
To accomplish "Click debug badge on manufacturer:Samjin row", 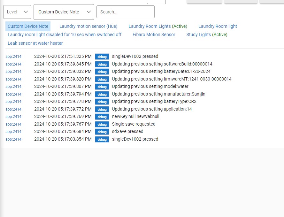I will click(x=102, y=94).
